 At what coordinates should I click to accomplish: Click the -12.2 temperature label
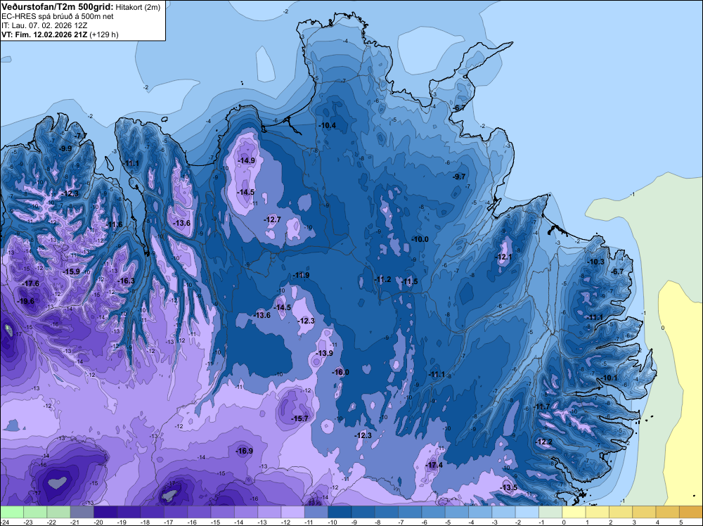(x=544, y=442)
